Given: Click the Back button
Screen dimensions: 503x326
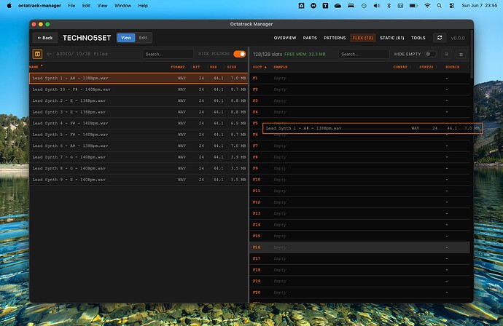Looking at the screenshot, I should click(x=45, y=38).
